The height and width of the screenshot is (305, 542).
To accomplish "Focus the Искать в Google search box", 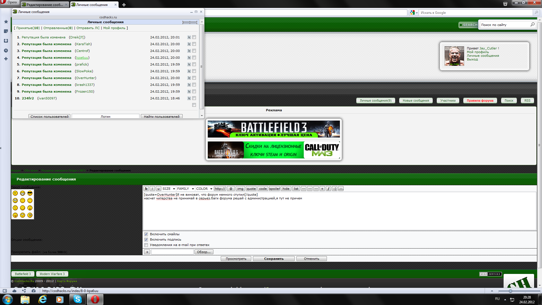I will tap(476, 13).
